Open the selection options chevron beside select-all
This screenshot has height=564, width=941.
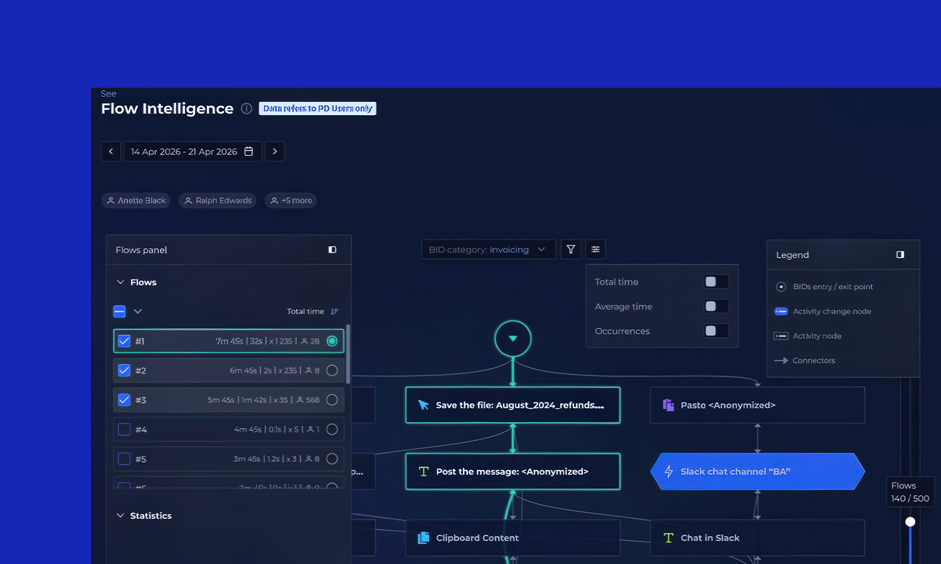tap(138, 311)
